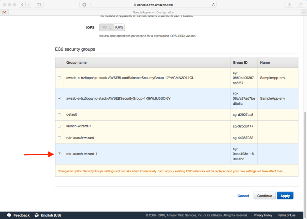Toggle the Safari sidebar icon
307x219 pixels.
38,5
